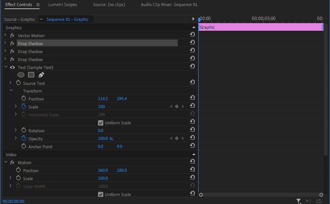Image resolution: width=330 pixels, height=204 pixels.
Task: Reset the Vector Motion effect
Action: pos(193,34)
